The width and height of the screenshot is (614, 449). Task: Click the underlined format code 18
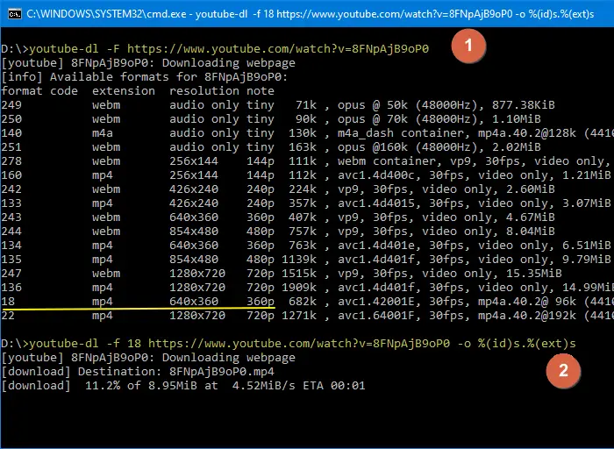[8, 302]
